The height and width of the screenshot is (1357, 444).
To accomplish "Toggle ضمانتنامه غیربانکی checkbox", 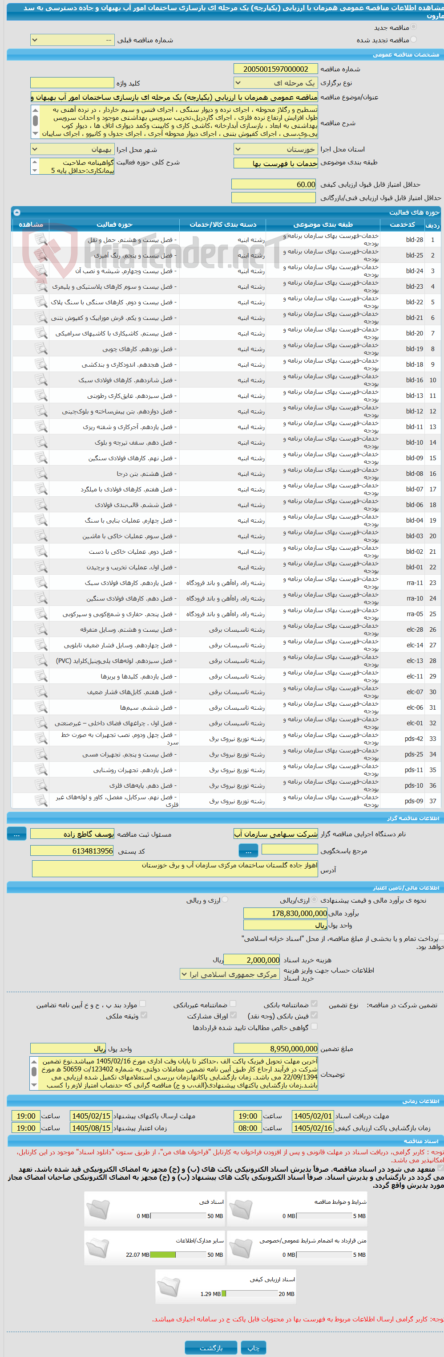I will pos(233,1004).
